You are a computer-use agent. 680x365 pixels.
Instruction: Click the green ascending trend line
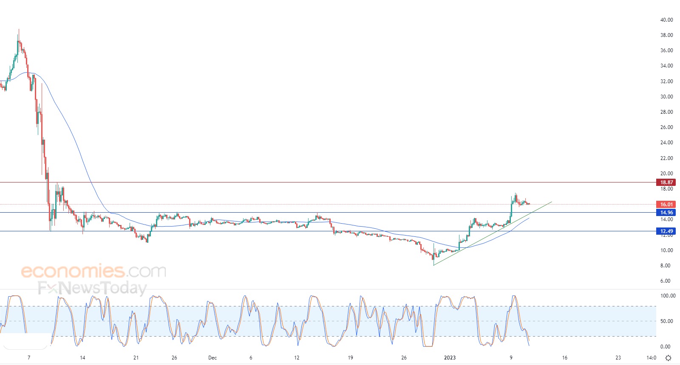pyautogui.click(x=493, y=234)
